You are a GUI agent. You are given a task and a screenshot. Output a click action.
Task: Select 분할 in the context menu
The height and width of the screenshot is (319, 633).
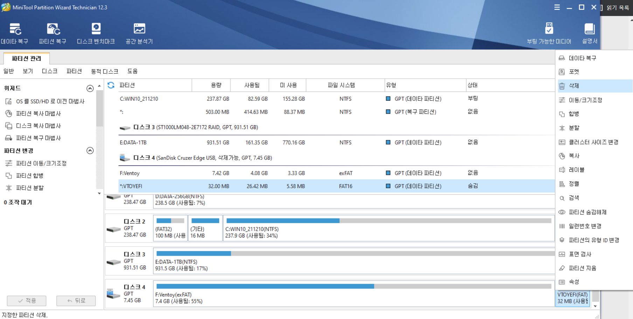point(595,128)
